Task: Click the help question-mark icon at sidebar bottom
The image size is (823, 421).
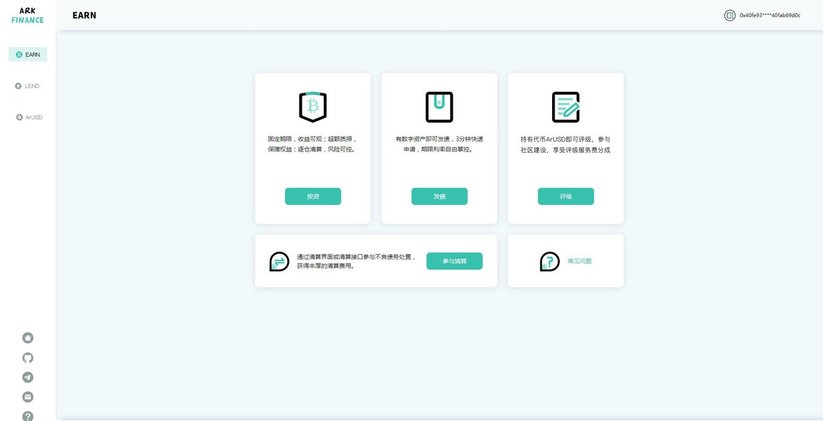Action: pos(27,414)
